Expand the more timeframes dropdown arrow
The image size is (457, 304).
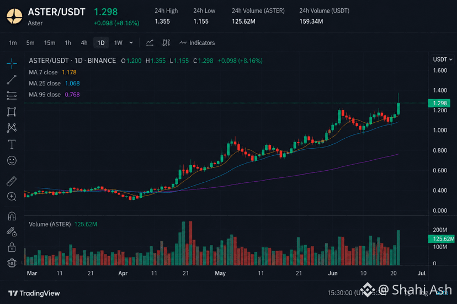[x=131, y=43]
